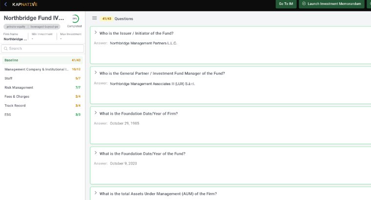Open the Risk Management category
The image size is (371, 200).
click(x=42, y=87)
